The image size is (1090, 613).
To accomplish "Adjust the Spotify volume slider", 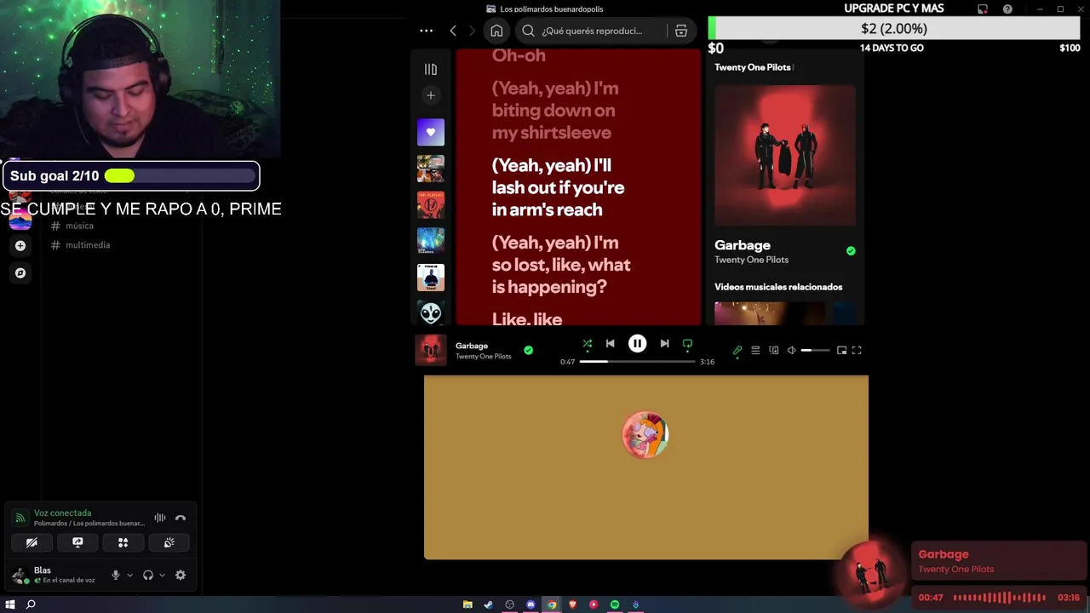I will click(815, 350).
